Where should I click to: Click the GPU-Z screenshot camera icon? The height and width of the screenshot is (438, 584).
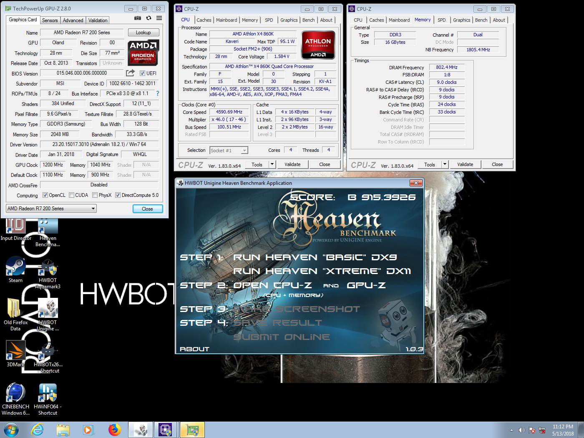[x=137, y=18]
